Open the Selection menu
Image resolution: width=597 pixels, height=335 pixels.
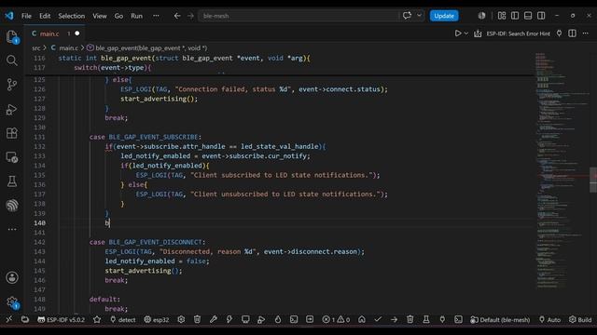click(x=71, y=16)
